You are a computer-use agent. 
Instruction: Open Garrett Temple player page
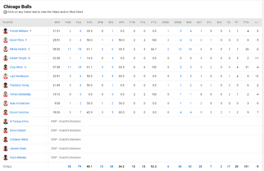point(18,58)
